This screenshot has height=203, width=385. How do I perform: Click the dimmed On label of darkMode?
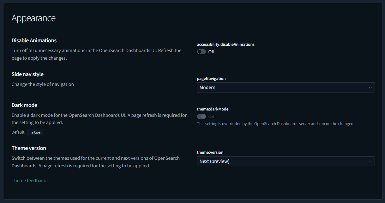click(211, 116)
